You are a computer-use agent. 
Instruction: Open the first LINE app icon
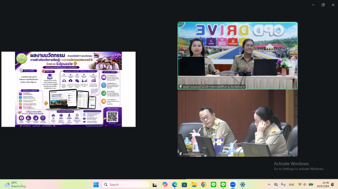tap(213, 184)
